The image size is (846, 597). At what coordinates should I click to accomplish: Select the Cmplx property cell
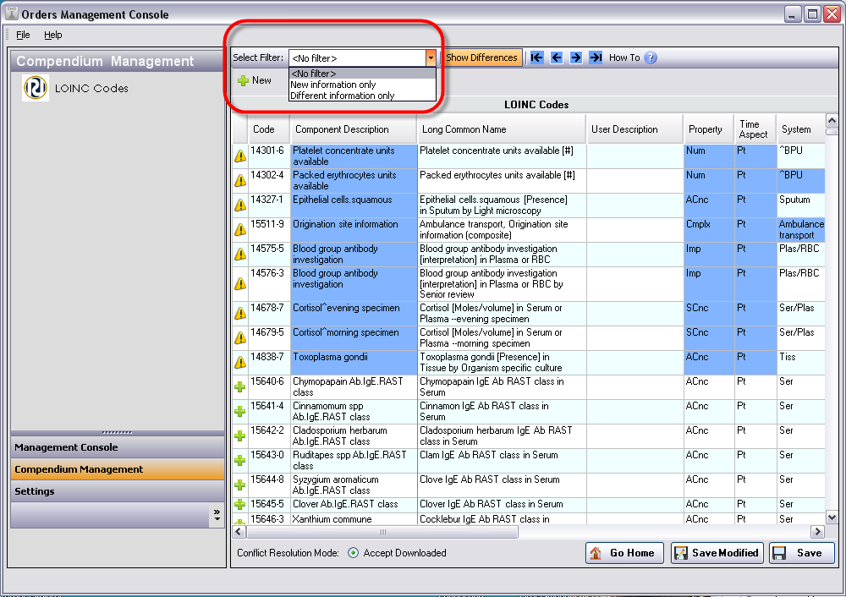click(x=708, y=230)
